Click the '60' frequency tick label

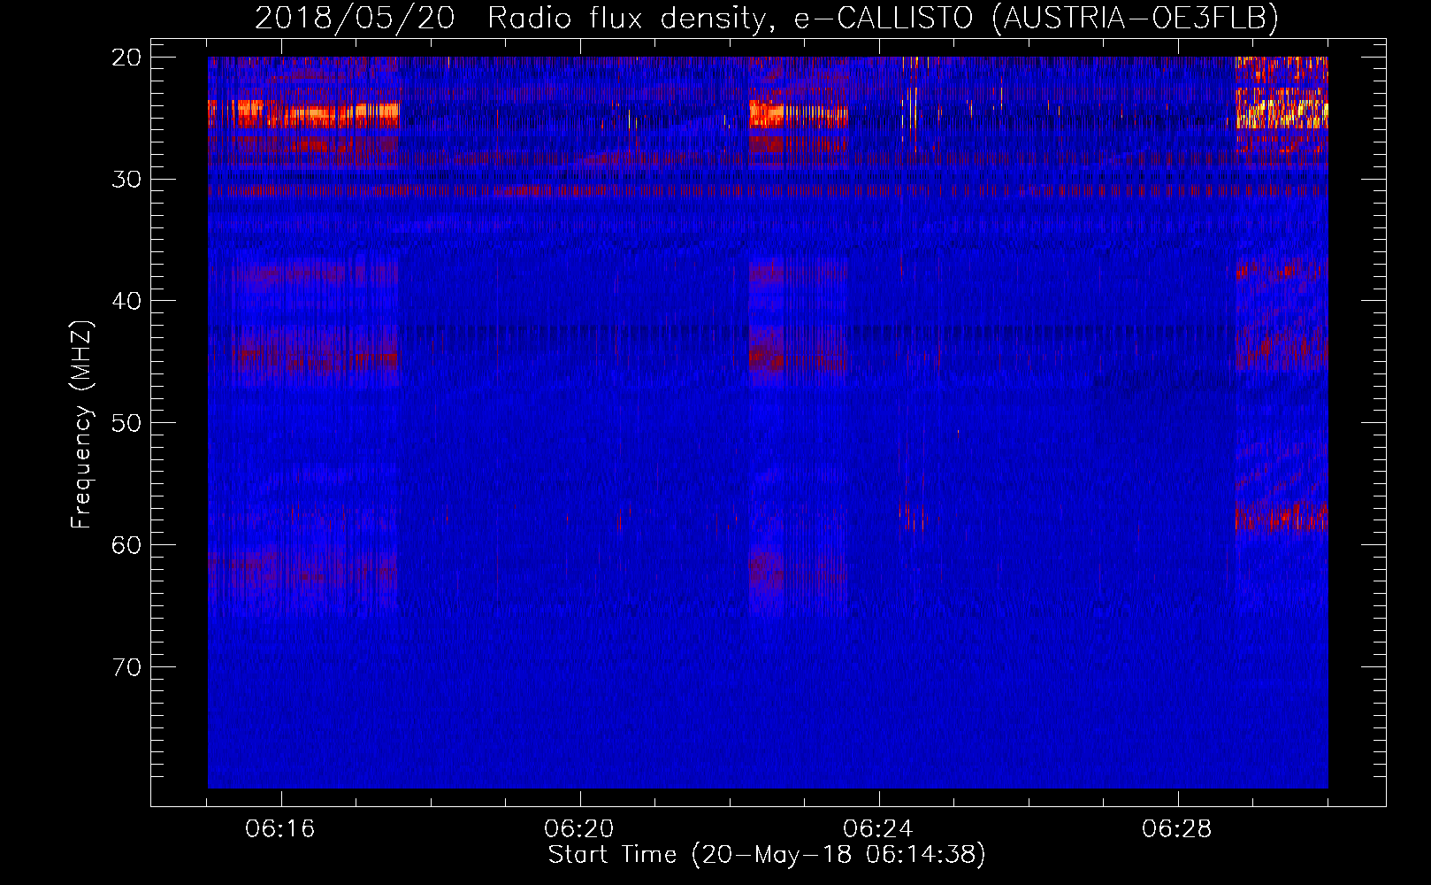(x=127, y=544)
